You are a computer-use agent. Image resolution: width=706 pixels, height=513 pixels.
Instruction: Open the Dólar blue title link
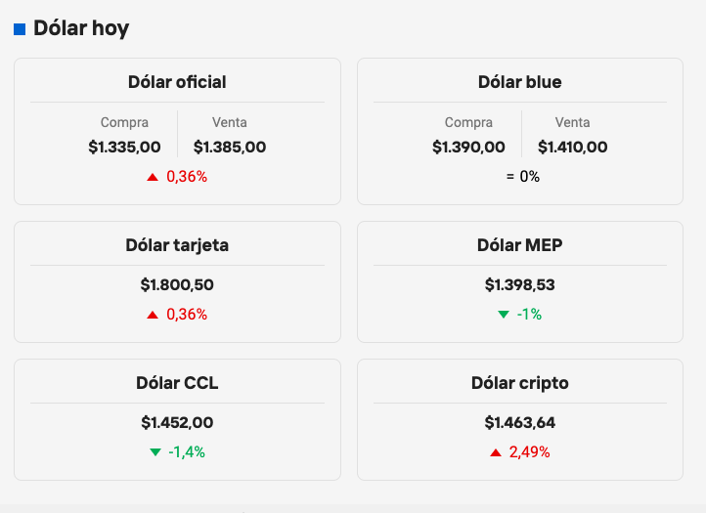(520, 82)
